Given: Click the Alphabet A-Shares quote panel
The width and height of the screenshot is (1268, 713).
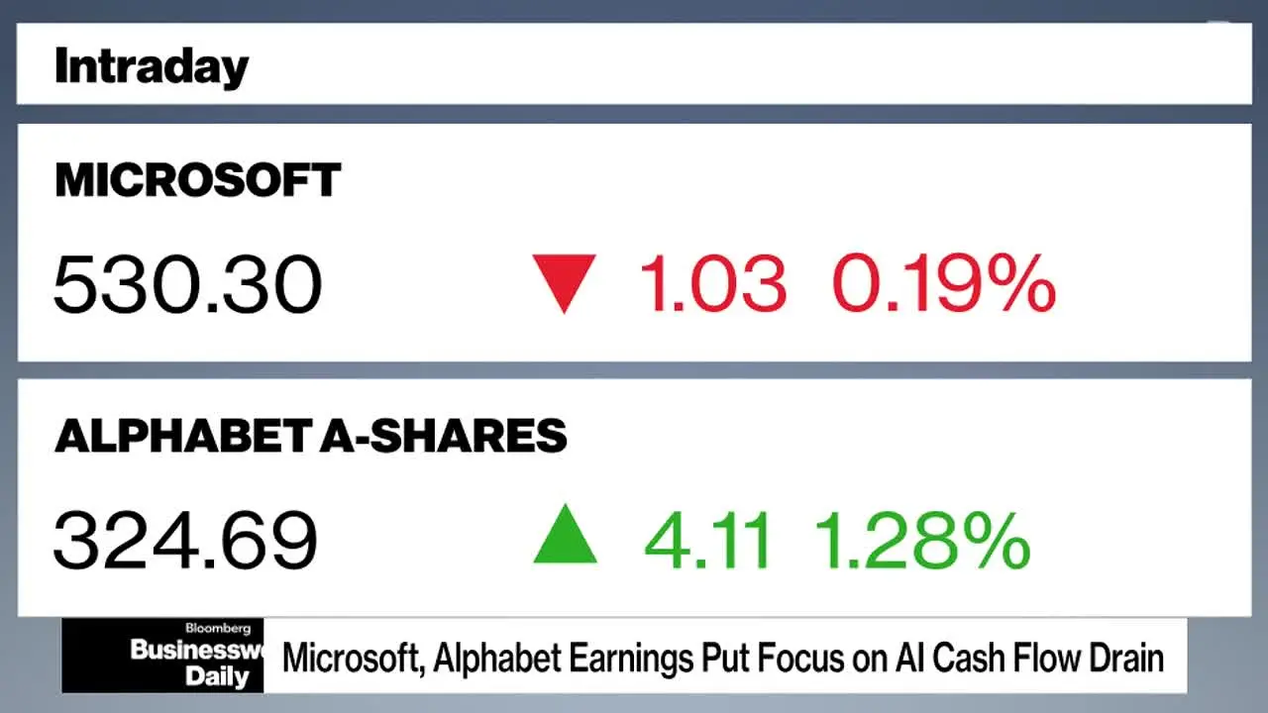Looking at the screenshot, I should (x=634, y=495).
